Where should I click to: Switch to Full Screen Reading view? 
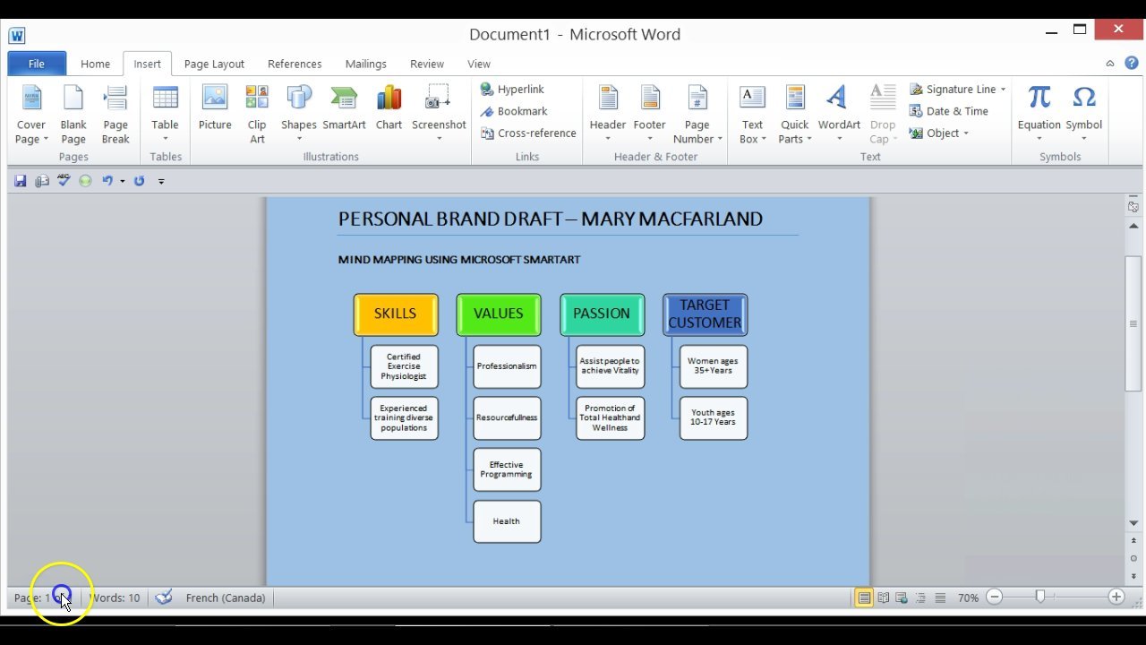(884, 598)
